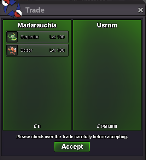Click the upper-left Pokéball in Trade logo

[5, 2]
